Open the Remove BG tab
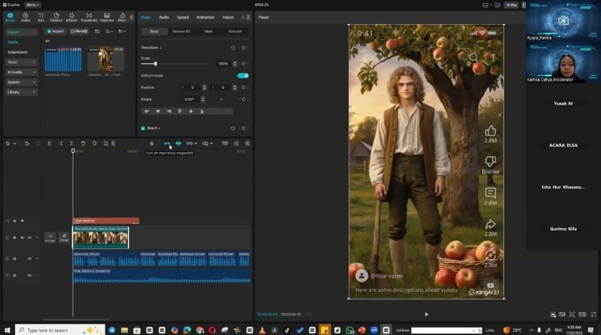 (182, 31)
